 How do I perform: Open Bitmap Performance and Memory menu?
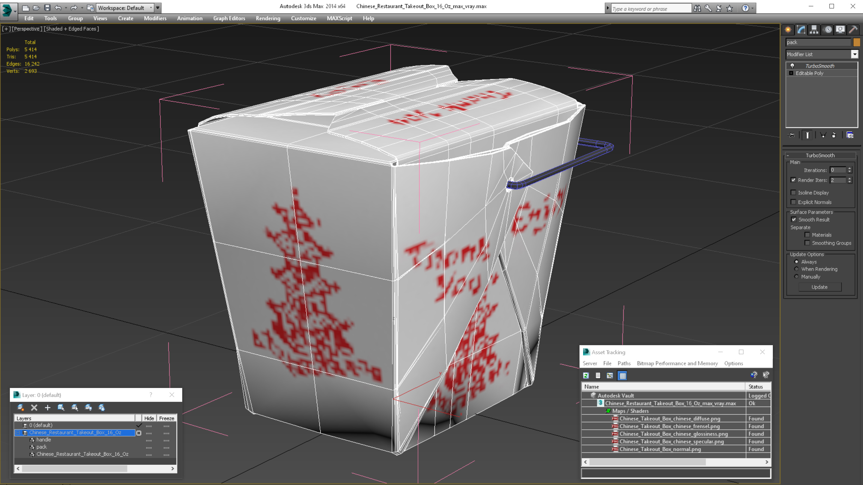click(x=677, y=363)
